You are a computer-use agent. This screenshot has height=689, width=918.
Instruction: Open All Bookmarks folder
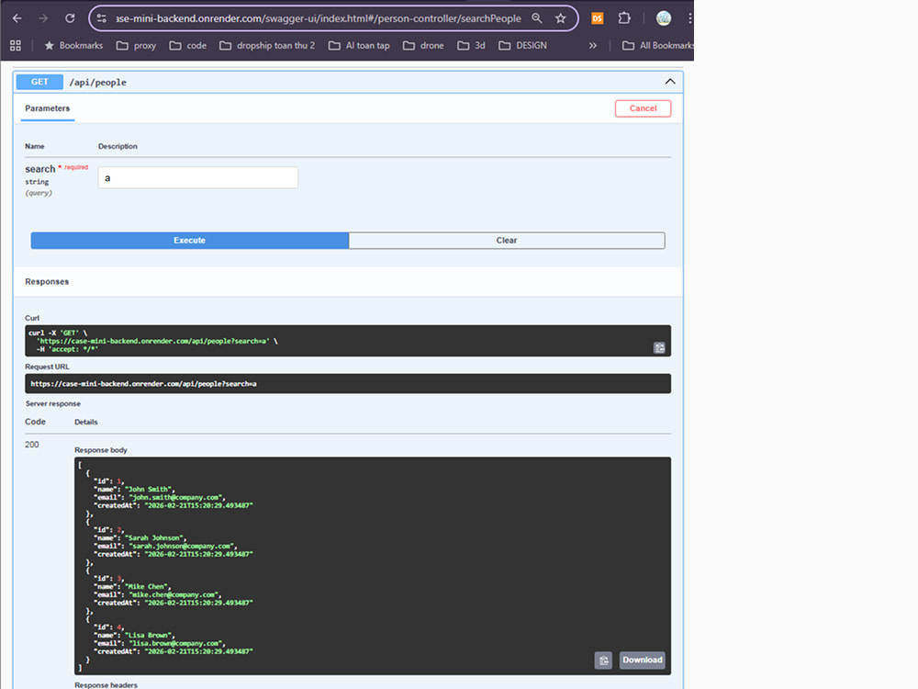pyautogui.click(x=657, y=45)
